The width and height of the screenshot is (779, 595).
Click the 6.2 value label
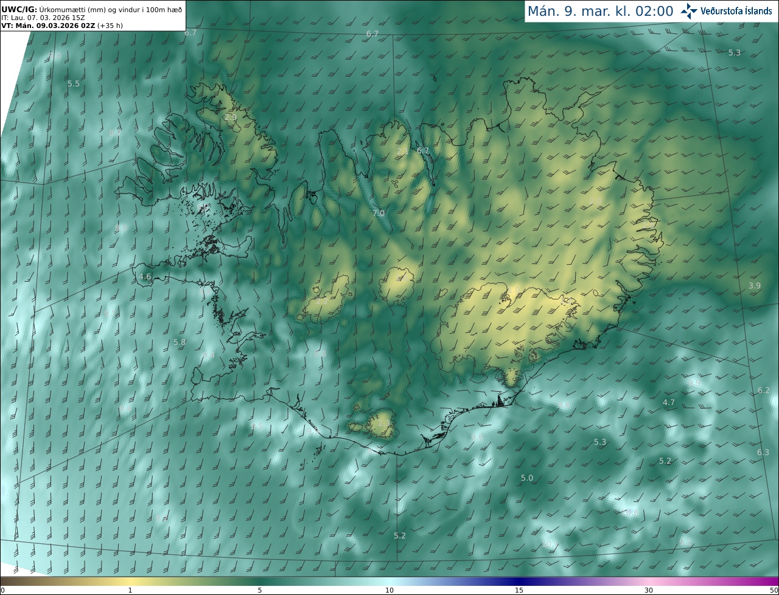click(x=764, y=390)
